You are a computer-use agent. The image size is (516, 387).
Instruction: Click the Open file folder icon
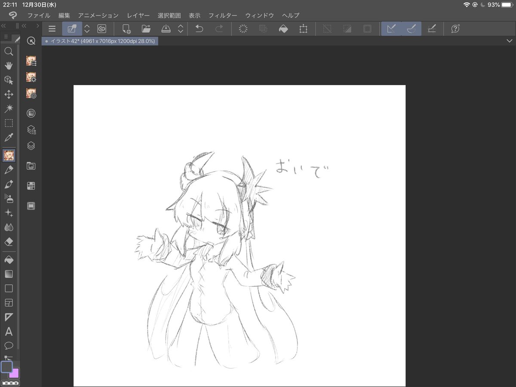pyautogui.click(x=146, y=29)
